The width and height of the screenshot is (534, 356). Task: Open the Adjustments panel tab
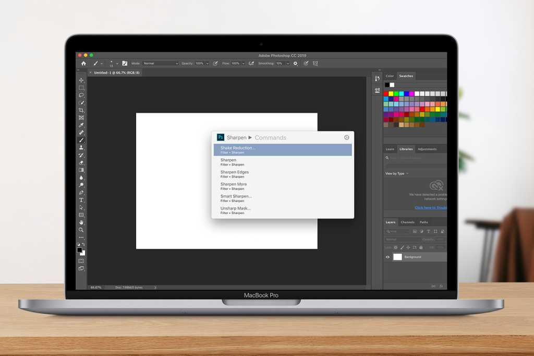[x=427, y=149]
